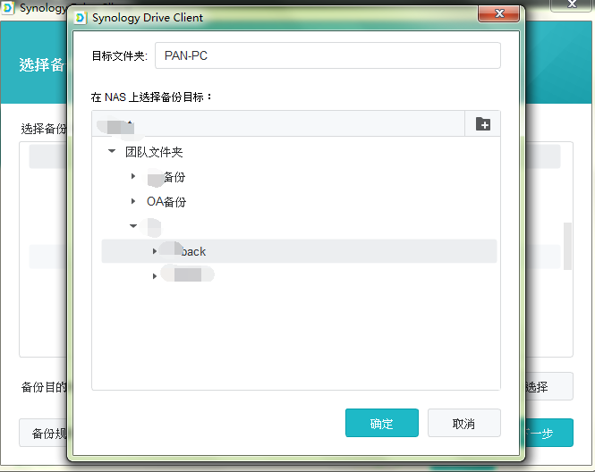Image resolution: width=595 pixels, height=472 pixels.
Task: Select the 团队文件夹 tree item
Action: 154,152
